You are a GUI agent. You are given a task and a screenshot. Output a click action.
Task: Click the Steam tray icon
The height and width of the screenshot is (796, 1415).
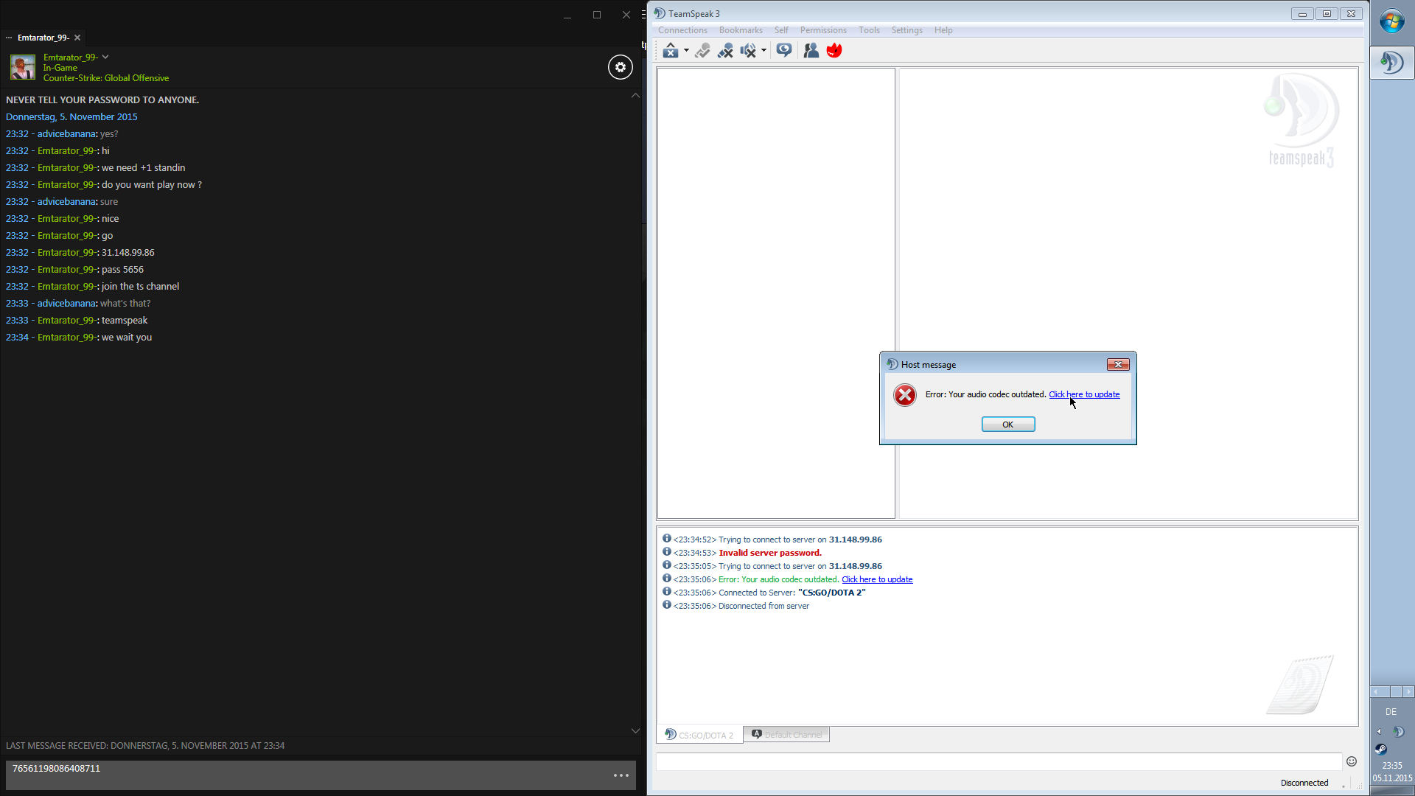coord(1380,749)
